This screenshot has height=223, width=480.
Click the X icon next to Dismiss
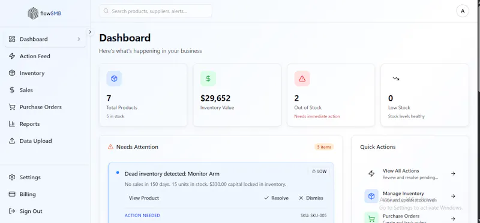[x=301, y=198]
